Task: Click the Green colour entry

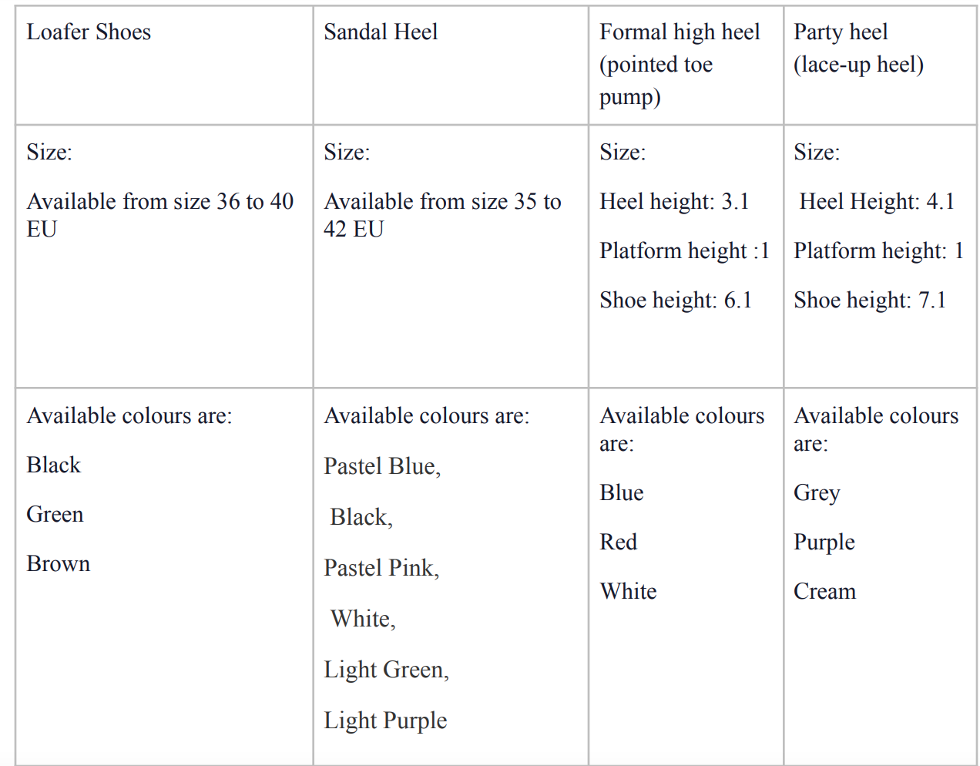Action: (55, 515)
